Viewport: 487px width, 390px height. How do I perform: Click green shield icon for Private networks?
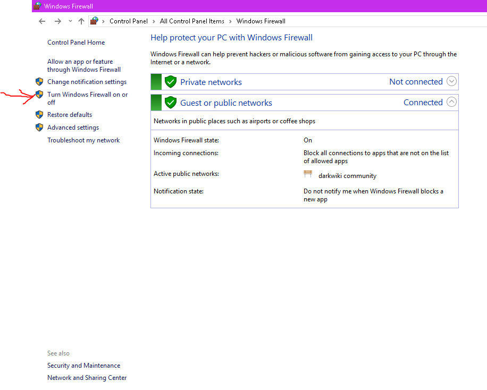(171, 82)
